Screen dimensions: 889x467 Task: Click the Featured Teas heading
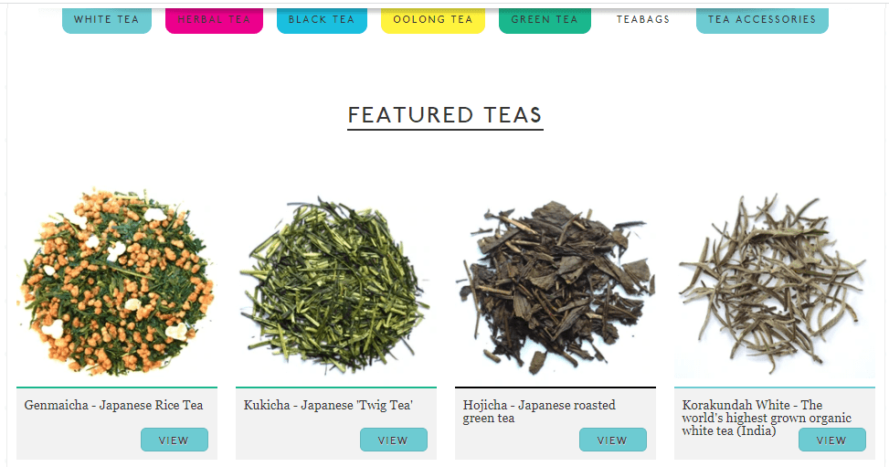[445, 115]
